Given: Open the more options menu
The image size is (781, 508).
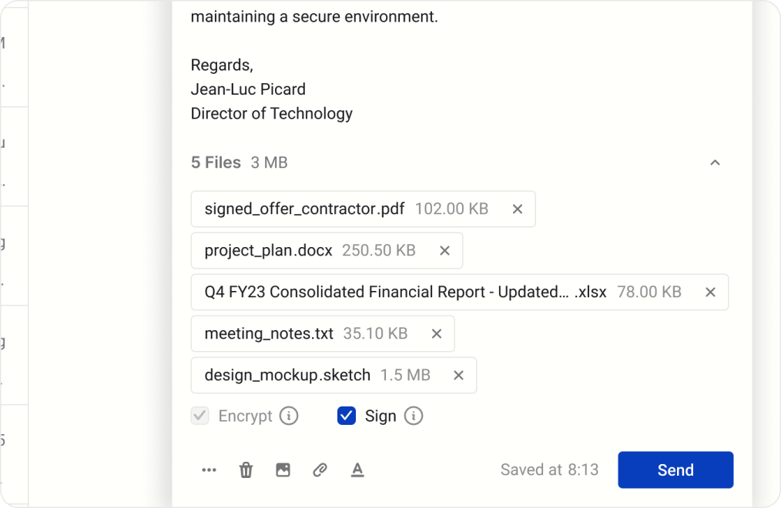Looking at the screenshot, I should (209, 470).
